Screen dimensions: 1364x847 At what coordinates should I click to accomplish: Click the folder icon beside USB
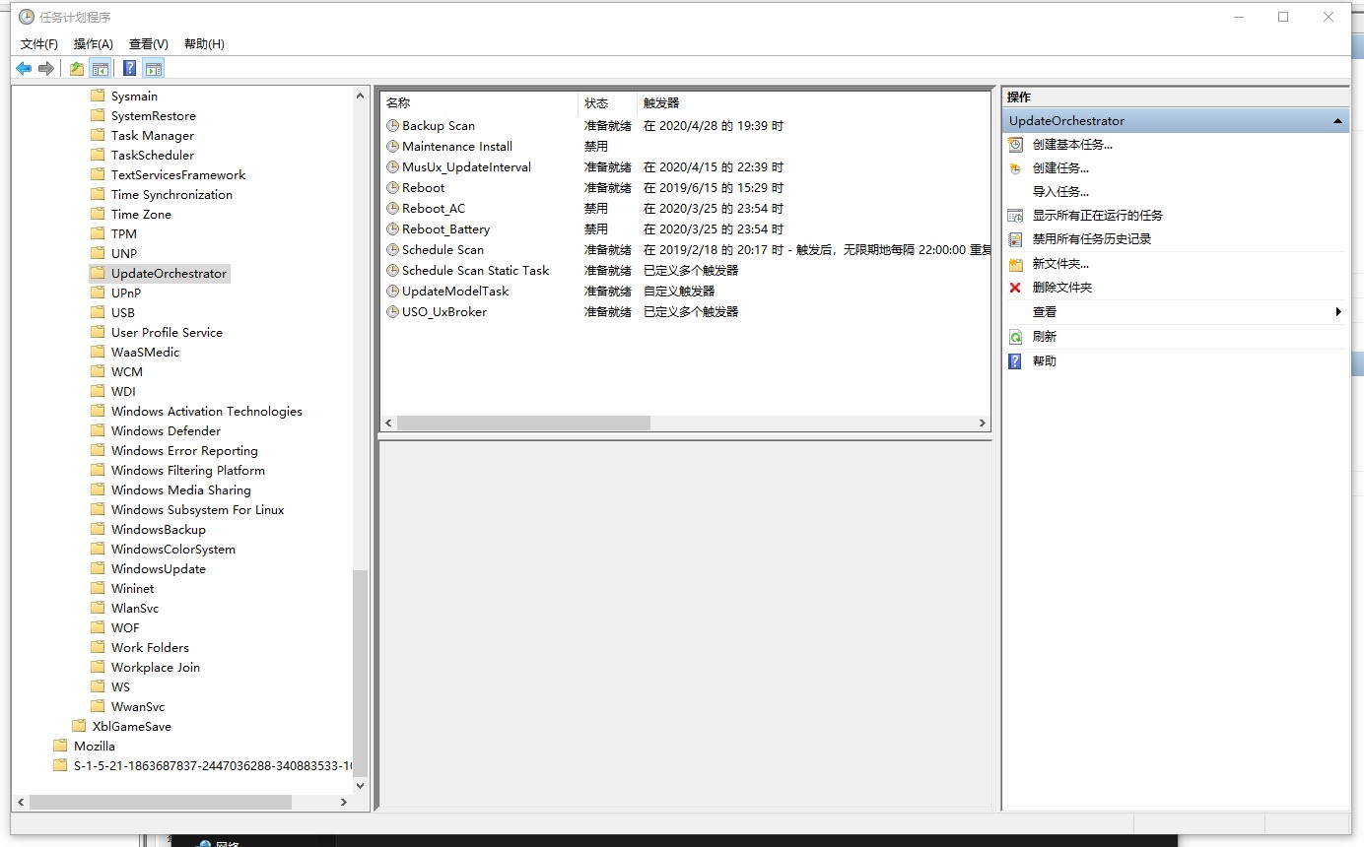[98, 312]
